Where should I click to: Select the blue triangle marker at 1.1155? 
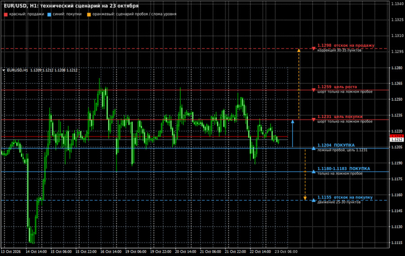[x=314, y=200]
